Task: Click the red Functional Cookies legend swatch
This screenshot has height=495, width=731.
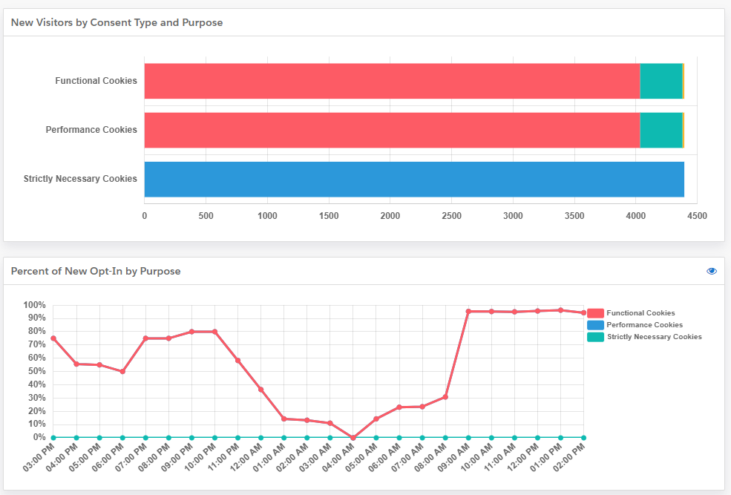Action: click(x=595, y=313)
